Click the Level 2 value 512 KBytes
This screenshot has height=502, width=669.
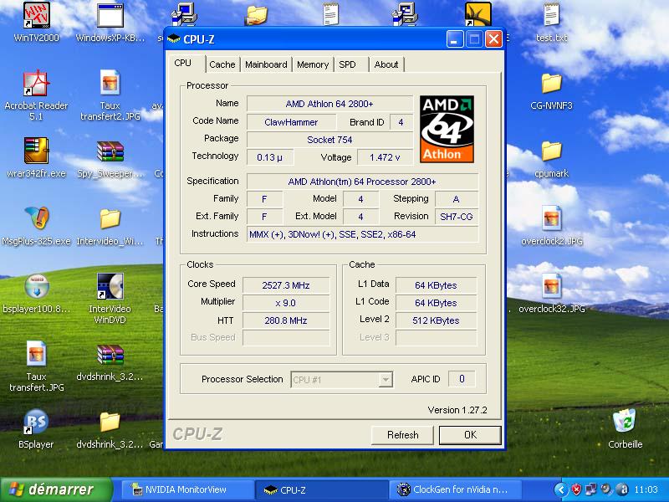click(436, 320)
